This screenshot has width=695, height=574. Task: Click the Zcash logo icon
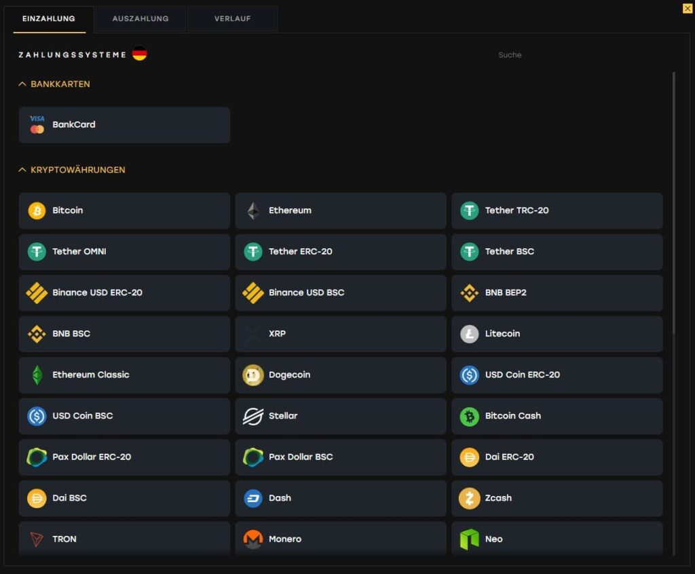[469, 498]
